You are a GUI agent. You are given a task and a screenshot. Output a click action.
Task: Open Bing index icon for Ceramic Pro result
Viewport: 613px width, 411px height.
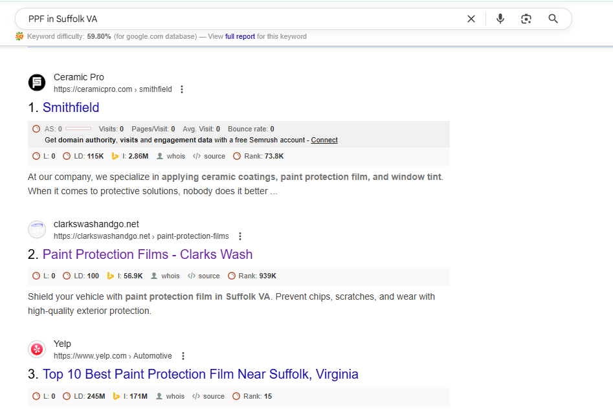pyautogui.click(x=115, y=156)
